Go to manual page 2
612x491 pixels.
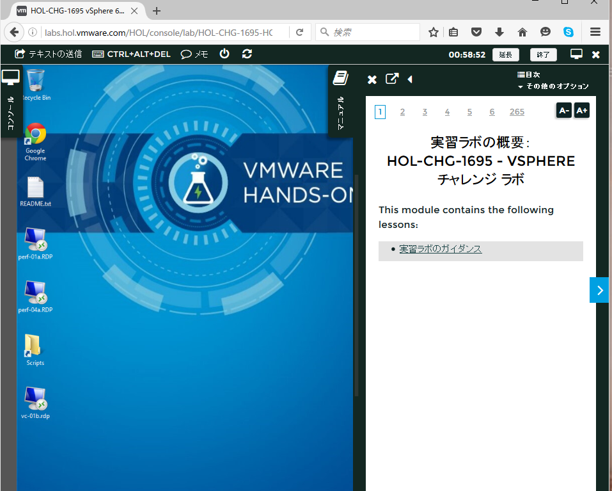tap(402, 112)
